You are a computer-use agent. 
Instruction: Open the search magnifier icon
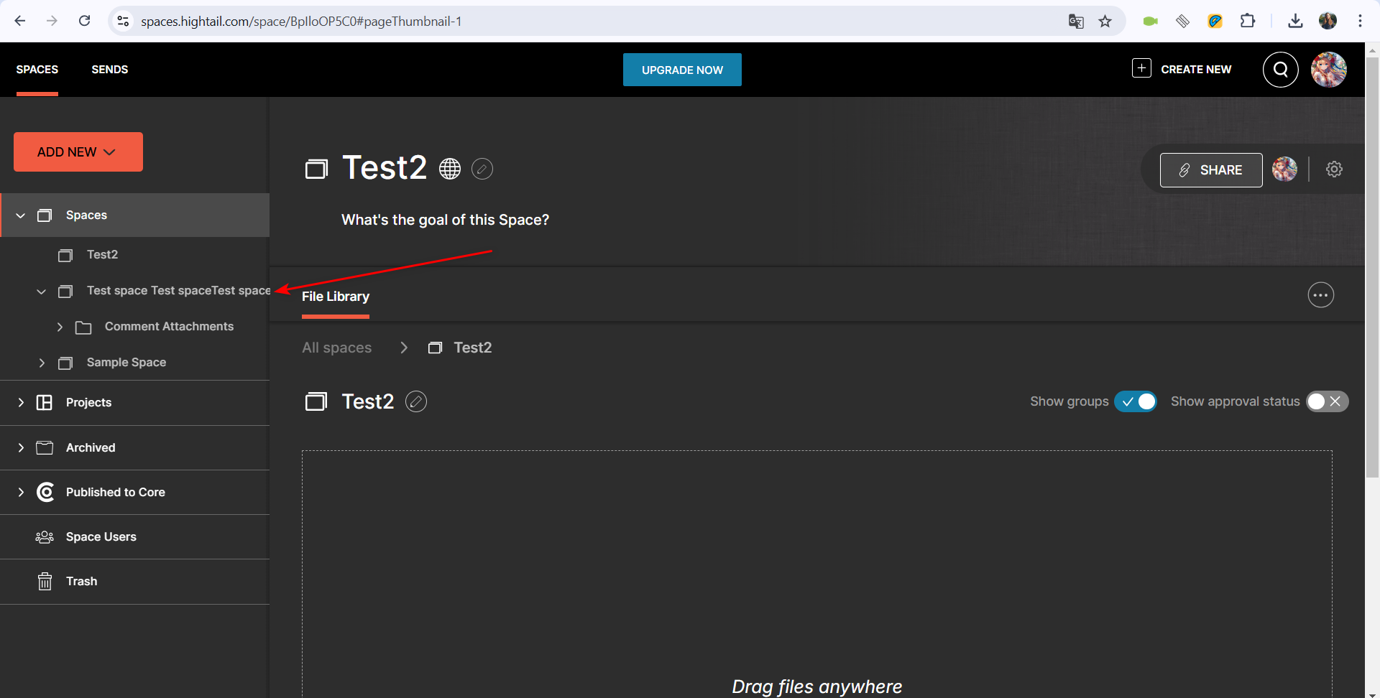1280,70
